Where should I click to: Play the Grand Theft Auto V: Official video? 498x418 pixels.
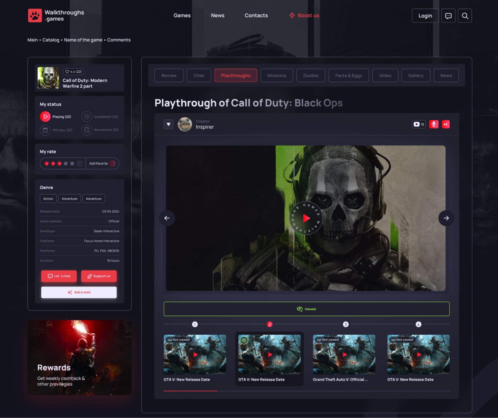coord(344,355)
